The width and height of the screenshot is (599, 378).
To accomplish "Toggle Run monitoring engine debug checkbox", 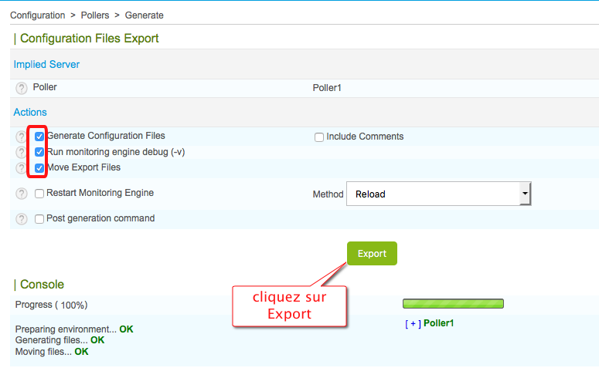I will coord(39,152).
